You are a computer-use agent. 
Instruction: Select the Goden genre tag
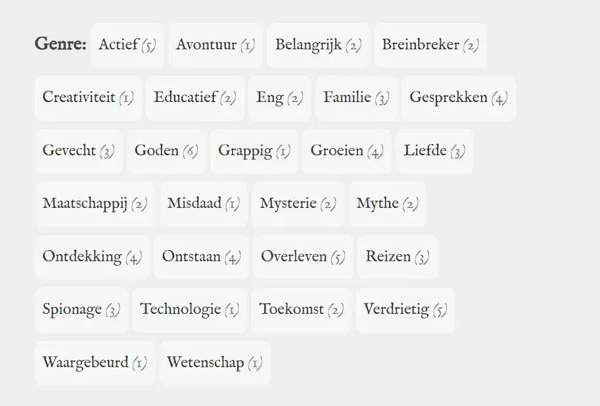point(166,151)
